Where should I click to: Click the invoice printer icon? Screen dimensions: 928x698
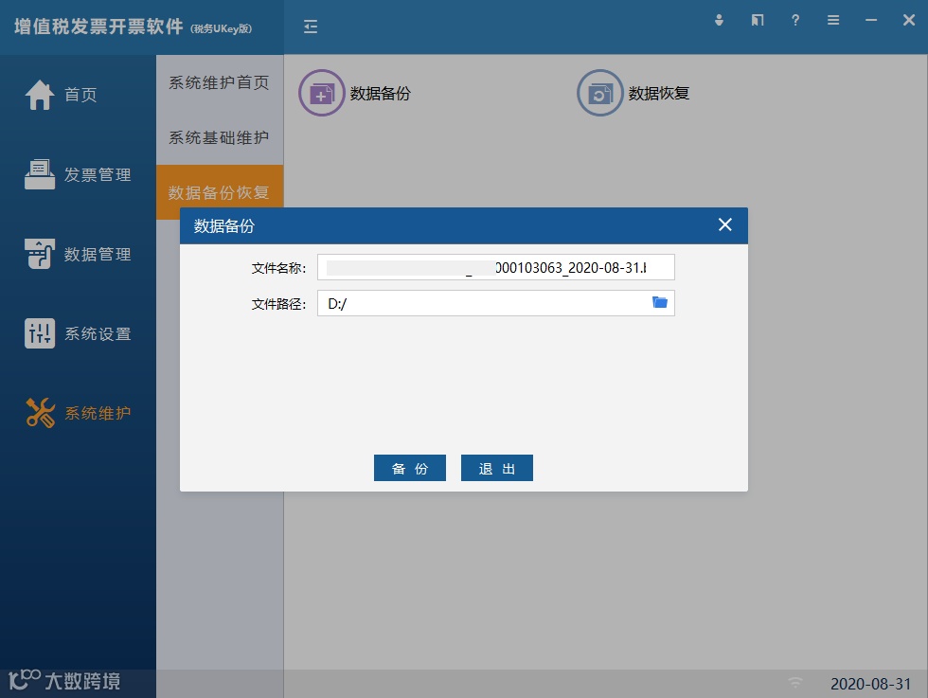pos(40,174)
